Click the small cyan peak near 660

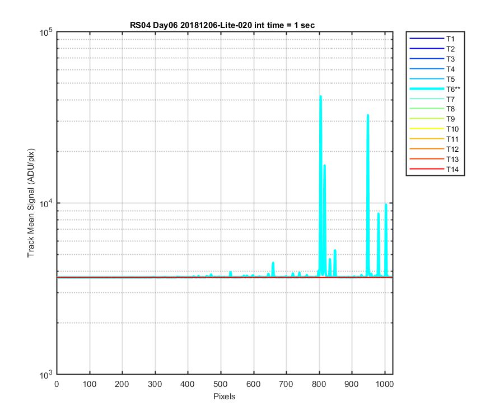273,263
